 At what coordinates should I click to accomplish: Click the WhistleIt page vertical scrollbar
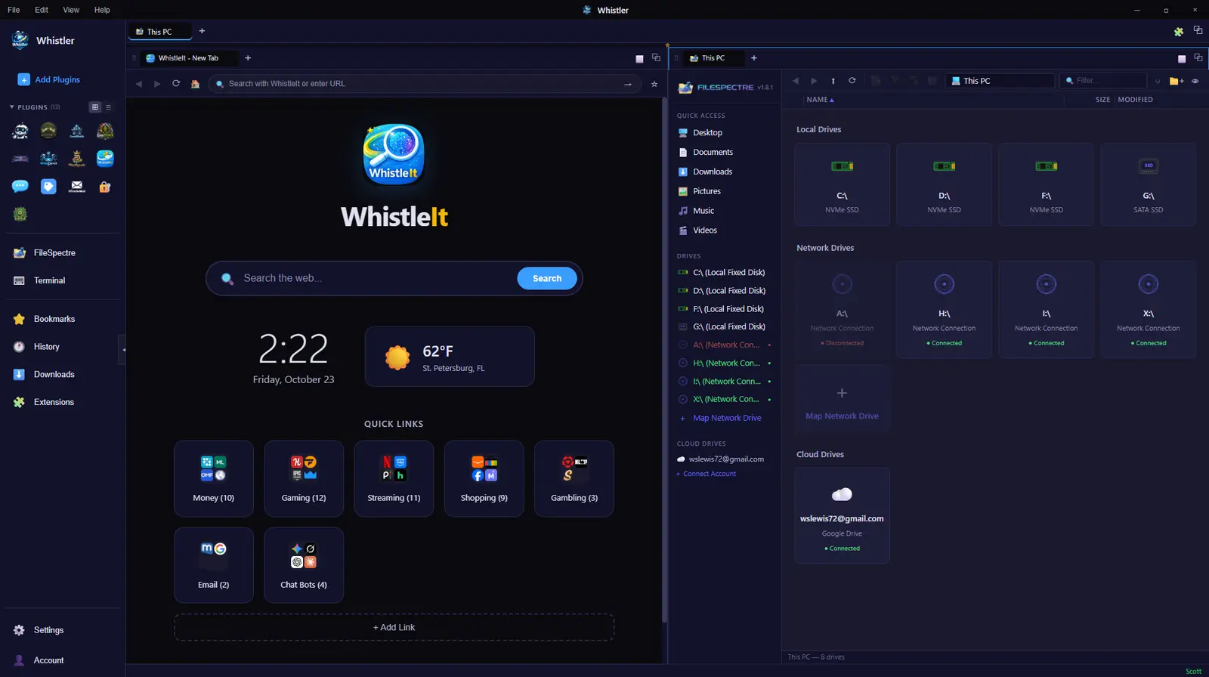click(x=665, y=360)
